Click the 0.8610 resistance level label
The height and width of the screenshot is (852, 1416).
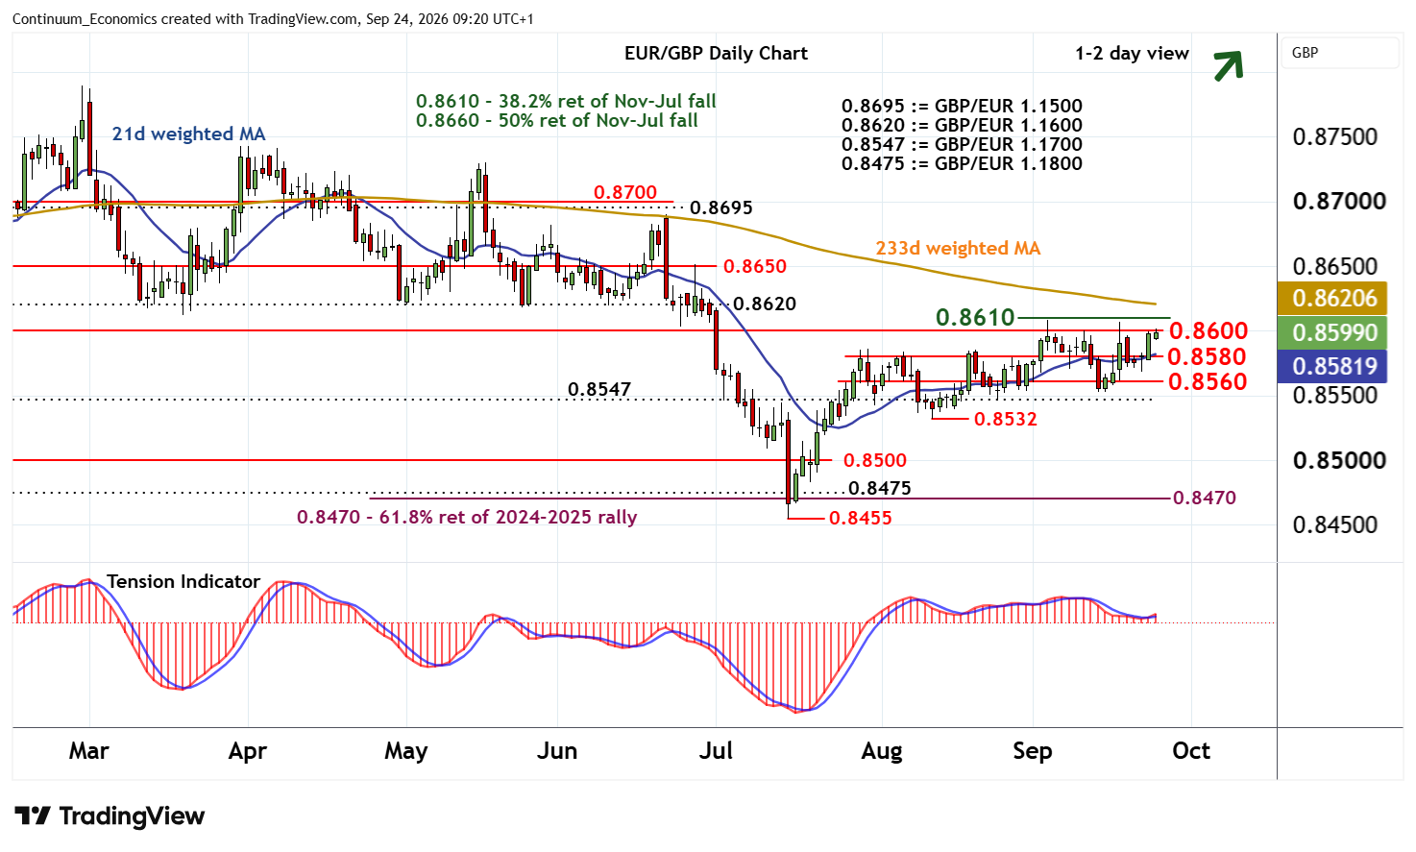(x=975, y=317)
